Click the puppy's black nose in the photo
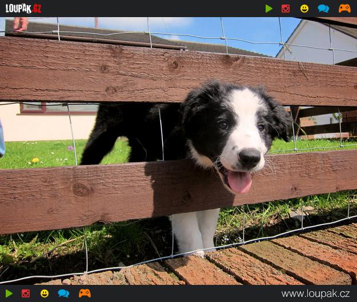 [250, 156]
